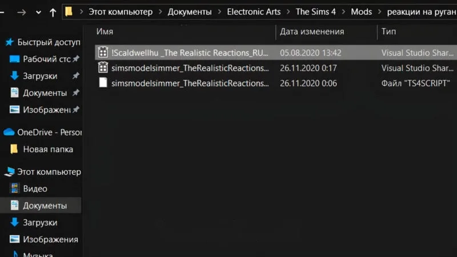Sort by Тип column header
Viewport: 457px width, 257px height.
pyautogui.click(x=388, y=31)
